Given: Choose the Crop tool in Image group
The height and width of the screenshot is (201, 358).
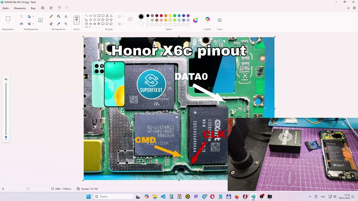Looking at the screenshot, I should click(x=22, y=16).
